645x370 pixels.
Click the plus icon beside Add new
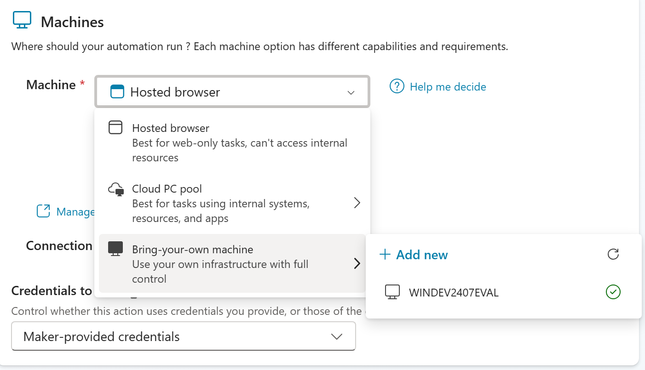coord(385,255)
